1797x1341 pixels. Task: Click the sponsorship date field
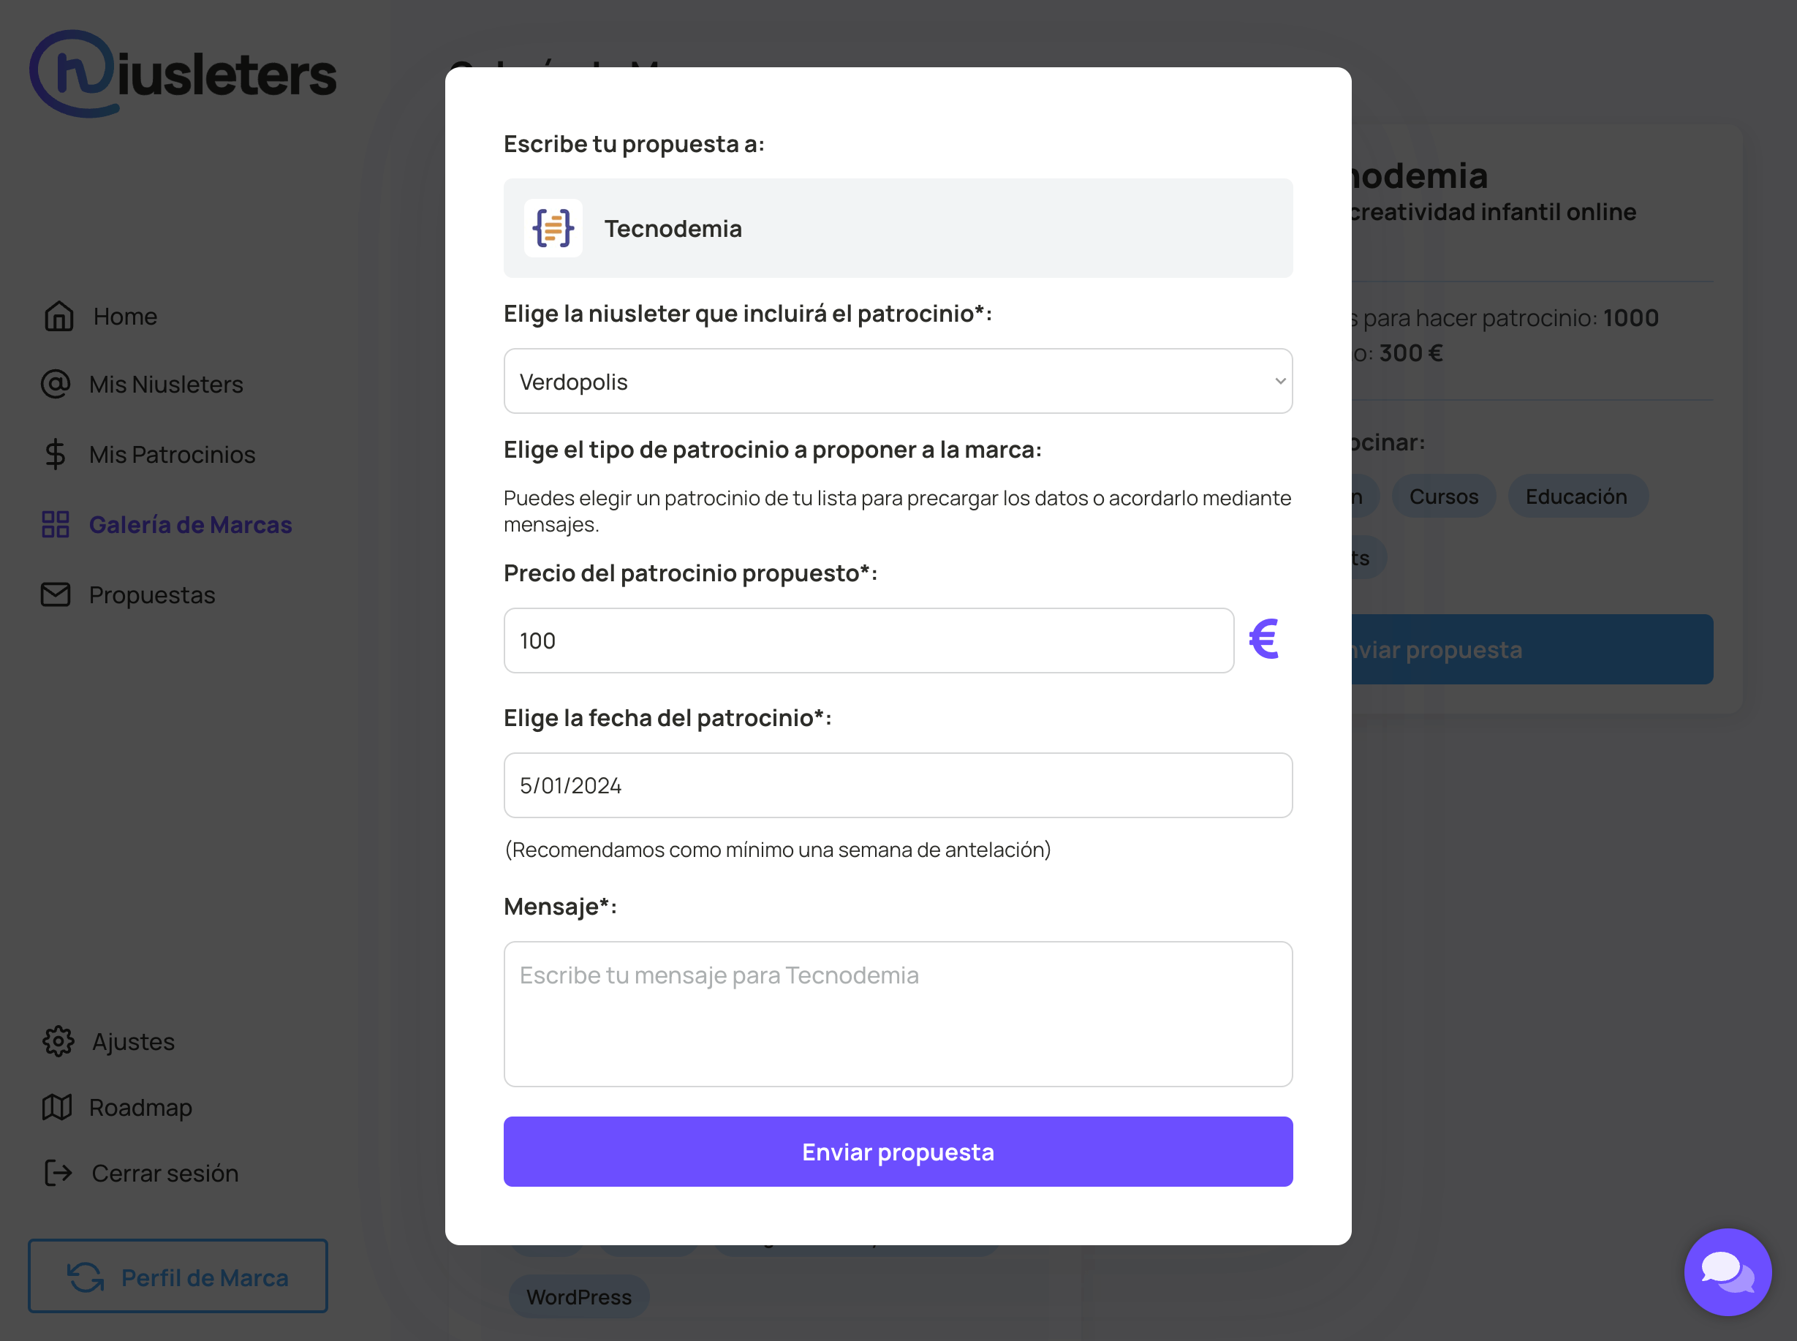898,785
